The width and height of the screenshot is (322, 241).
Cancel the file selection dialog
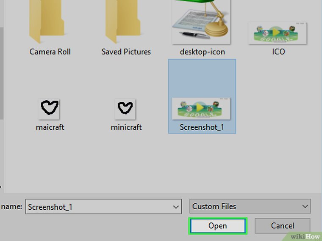point(282,226)
